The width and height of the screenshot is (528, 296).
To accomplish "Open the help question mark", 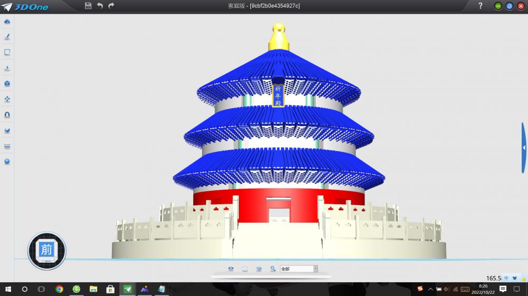I will pos(480,6).
